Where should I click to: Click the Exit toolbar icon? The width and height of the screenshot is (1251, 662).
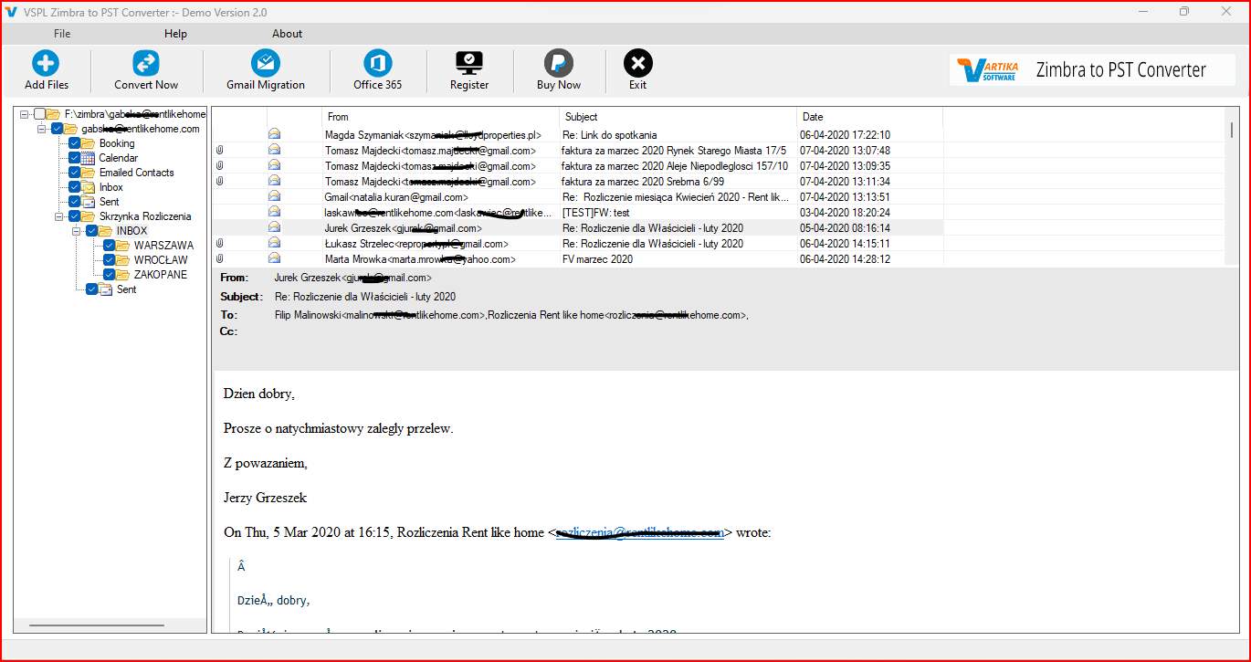coord(637,63)
